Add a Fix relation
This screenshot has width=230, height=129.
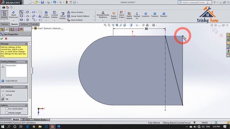point(7,99)
